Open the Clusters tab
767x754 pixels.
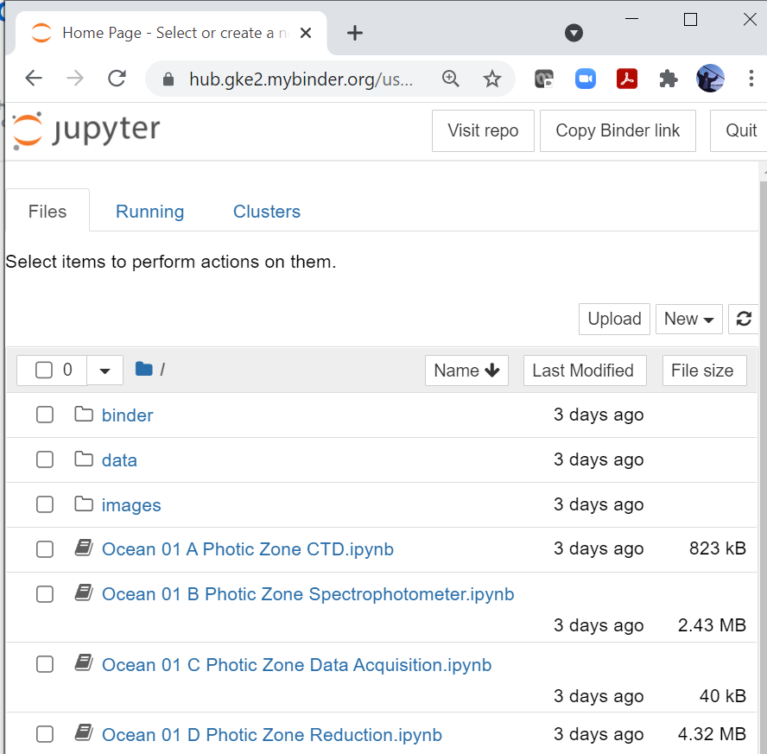click(x=266, y=211)
